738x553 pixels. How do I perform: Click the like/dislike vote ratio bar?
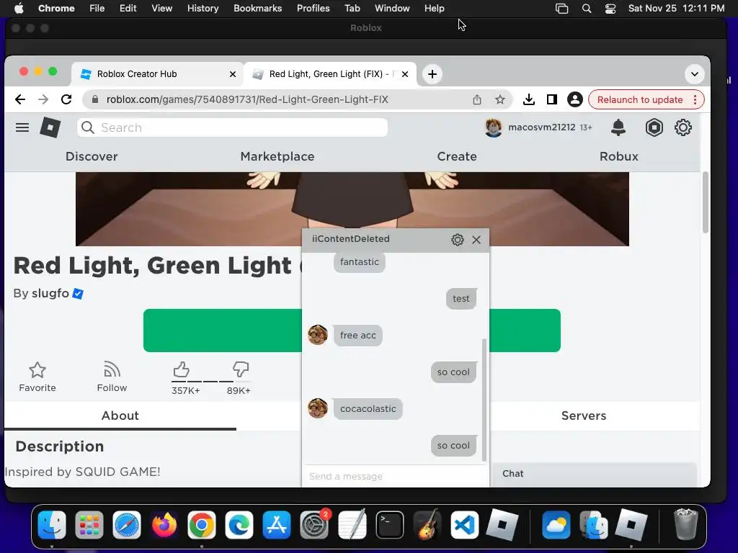point(211,382)
